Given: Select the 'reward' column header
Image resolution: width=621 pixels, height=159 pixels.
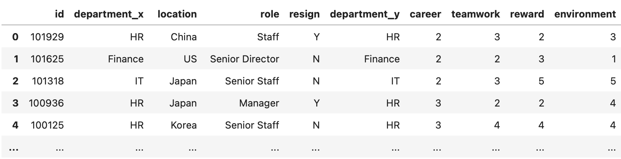Looking at the screenshot, I should pos(527,14).
